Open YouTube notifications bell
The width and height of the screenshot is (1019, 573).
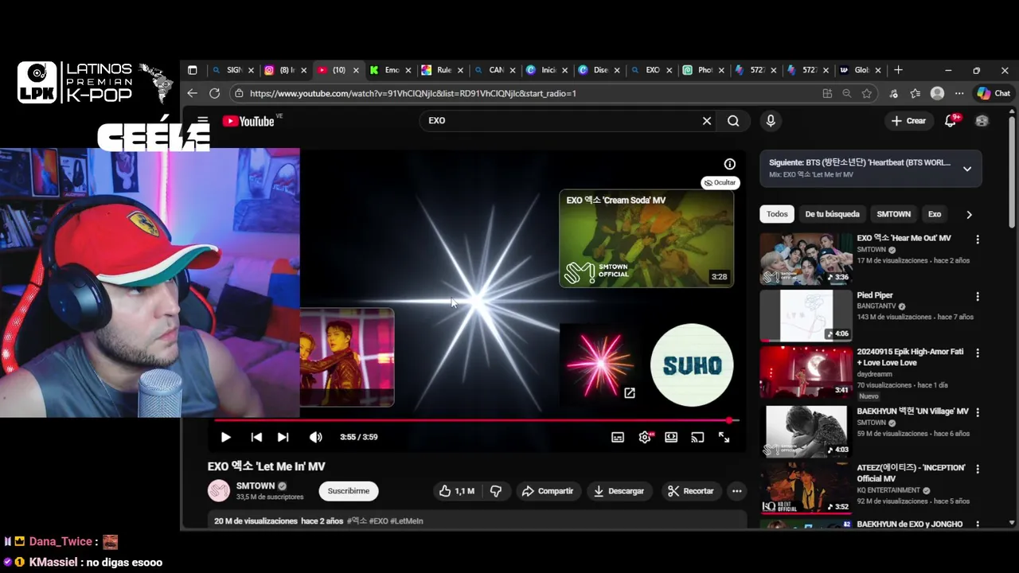(x=951, y=121)
